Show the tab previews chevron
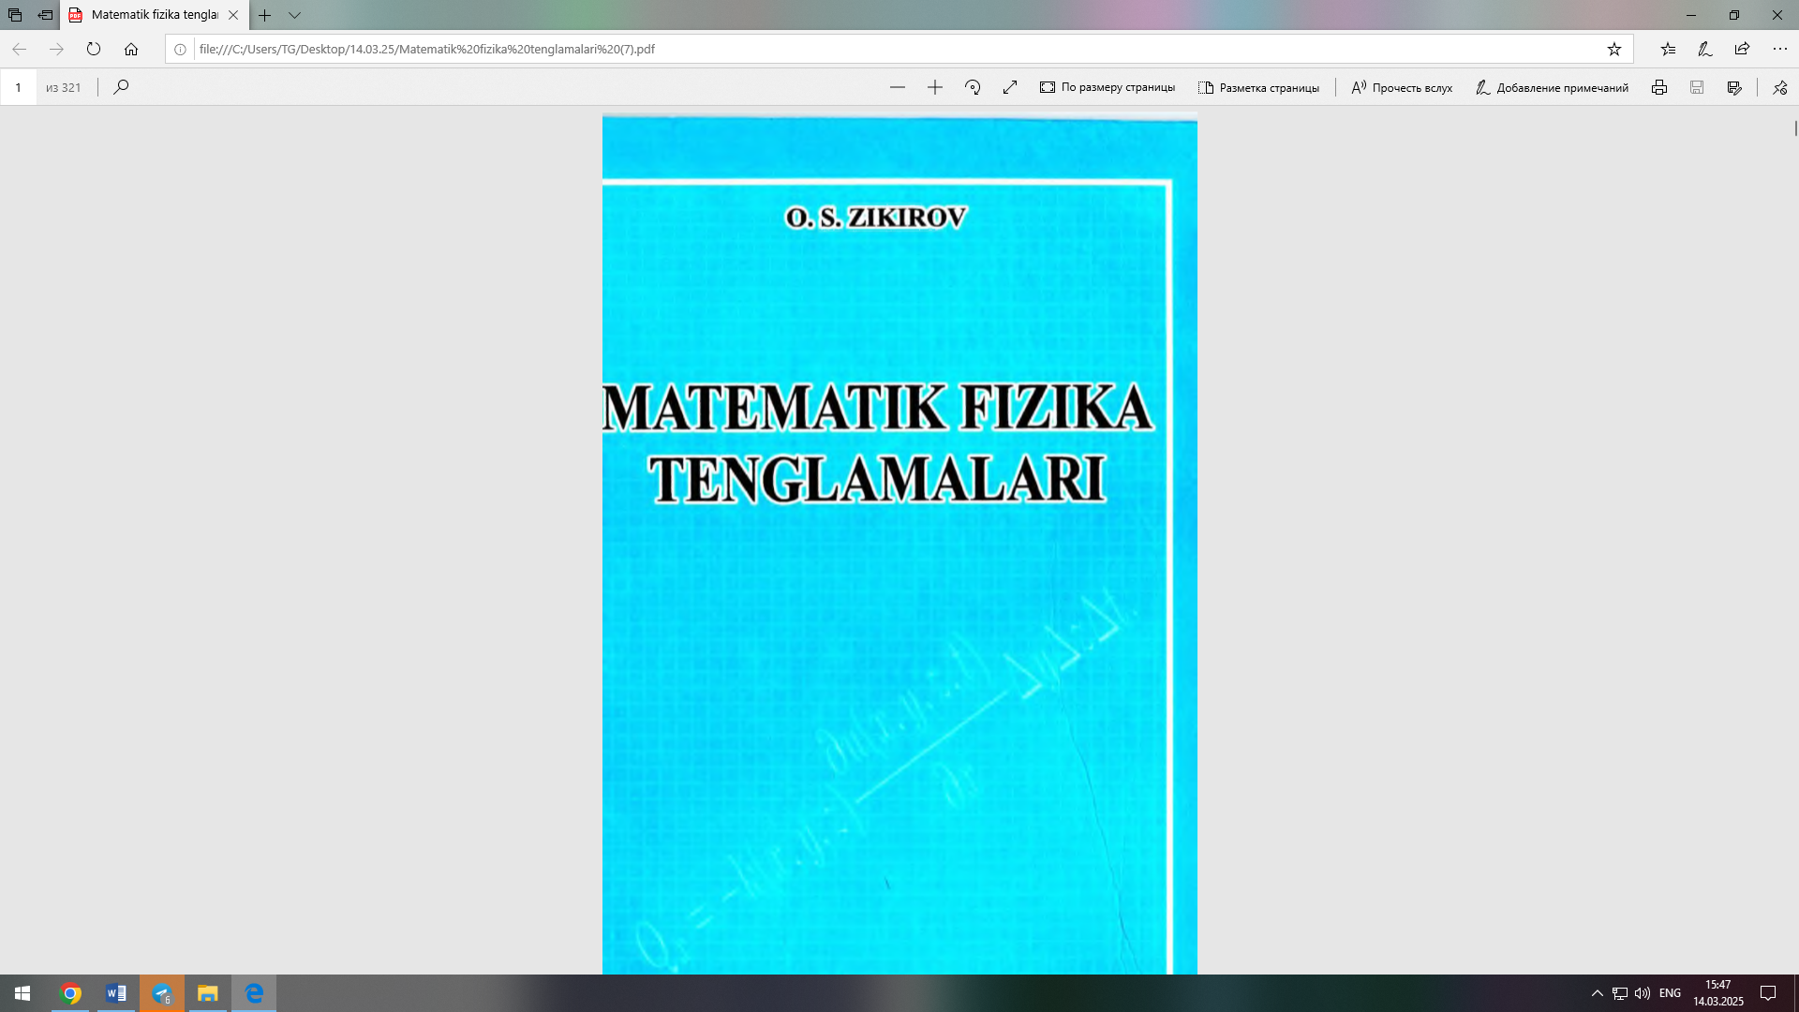The image size is (1799, 1012). click(x=294, y=15)
